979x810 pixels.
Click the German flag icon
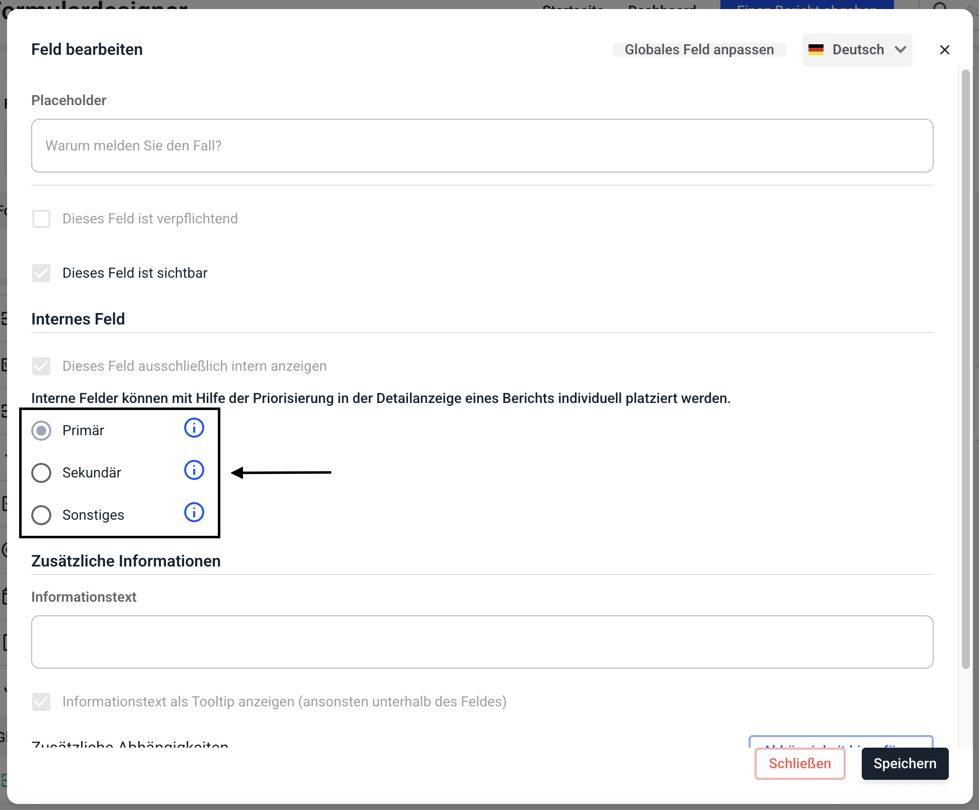pyautogui.click(x=815, y=50)
